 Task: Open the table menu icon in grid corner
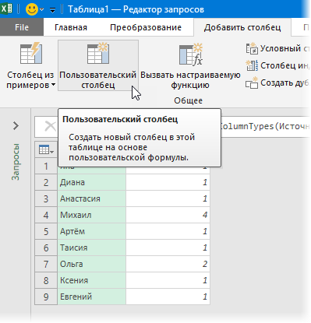coord(46,149)
